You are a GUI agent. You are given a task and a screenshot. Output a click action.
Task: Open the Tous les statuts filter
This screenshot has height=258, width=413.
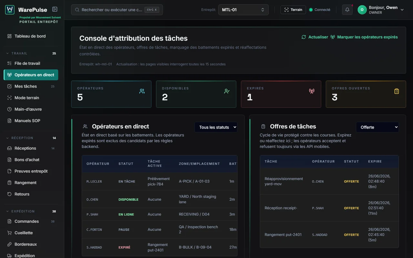(x=216, y=127)
